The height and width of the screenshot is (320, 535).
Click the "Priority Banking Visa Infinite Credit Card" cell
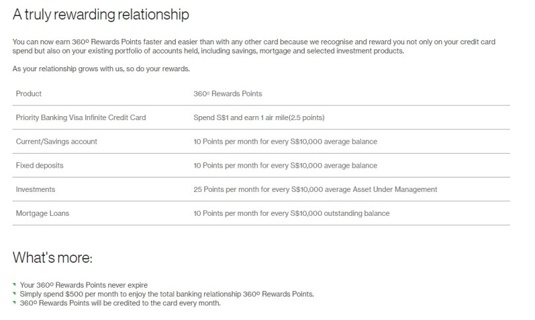coord(81,117)
